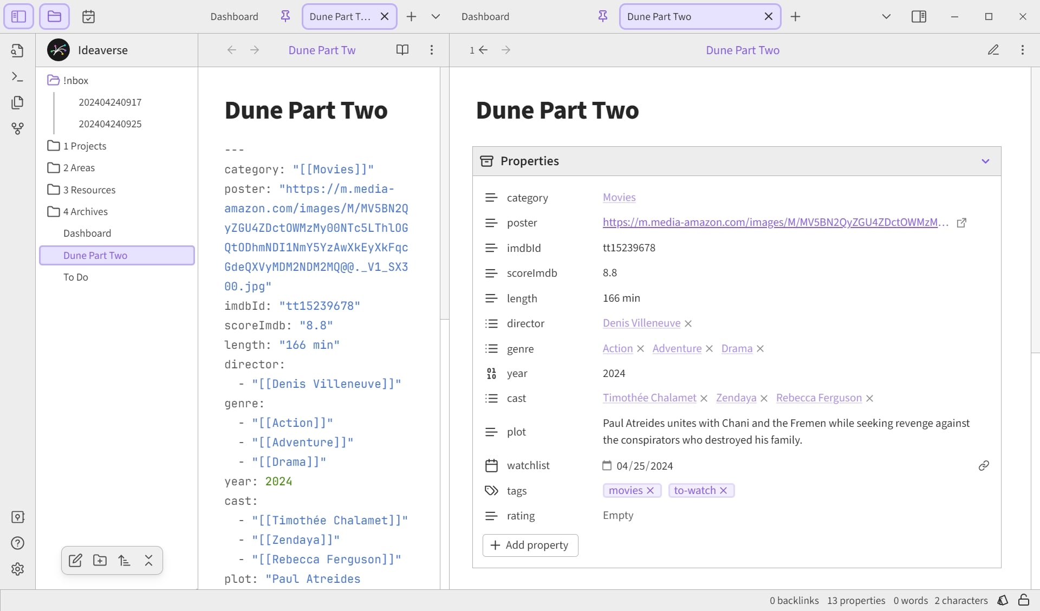Screen dimensions: 1040x611
Task: Toggle the lock icon in status bar
Action: pos(1023,600)
